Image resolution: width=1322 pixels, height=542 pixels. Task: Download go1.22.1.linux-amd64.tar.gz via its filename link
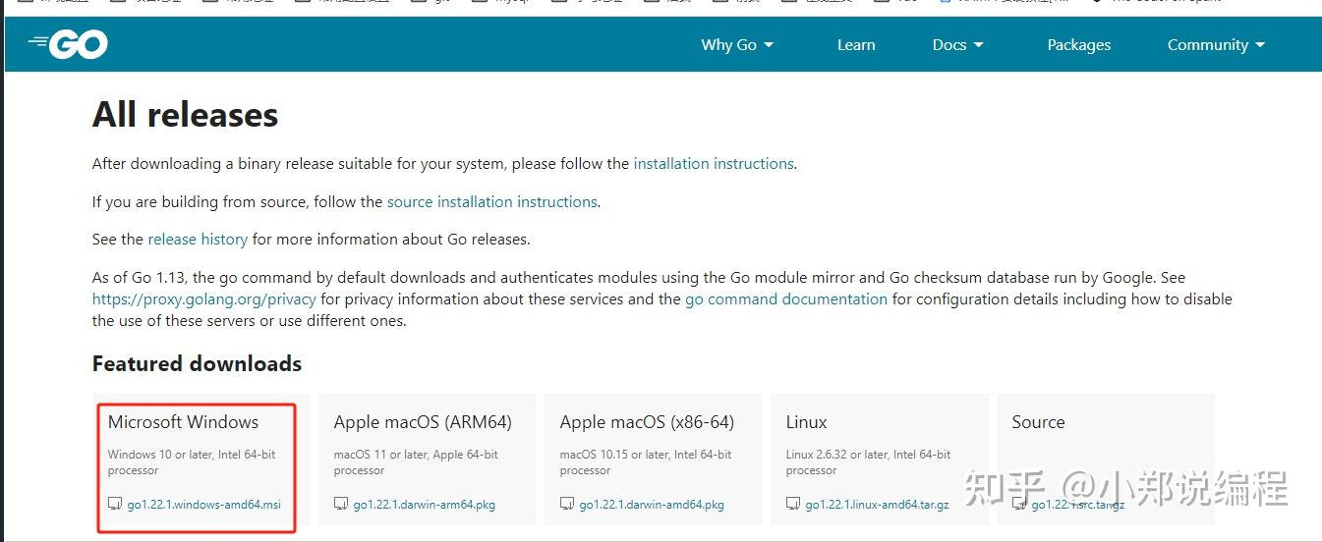click(x=878, y=505)
